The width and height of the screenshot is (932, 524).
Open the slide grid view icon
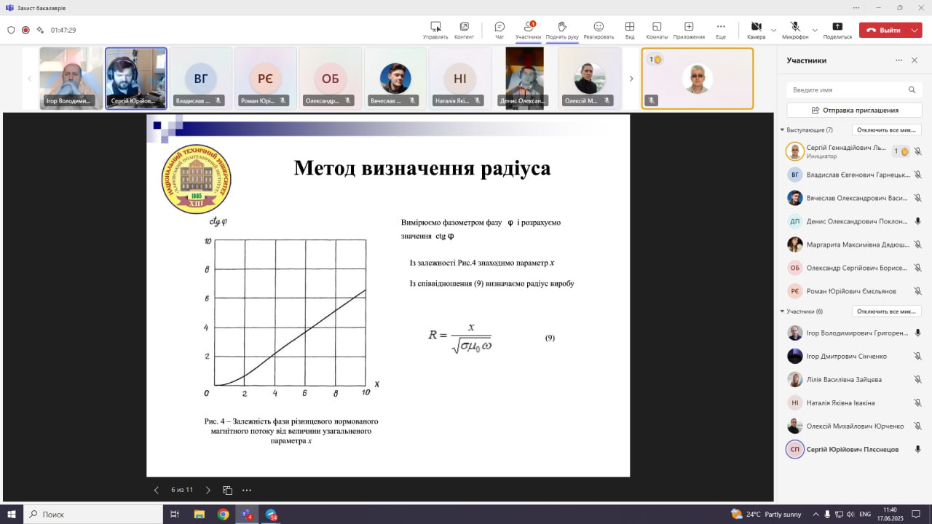227,491
